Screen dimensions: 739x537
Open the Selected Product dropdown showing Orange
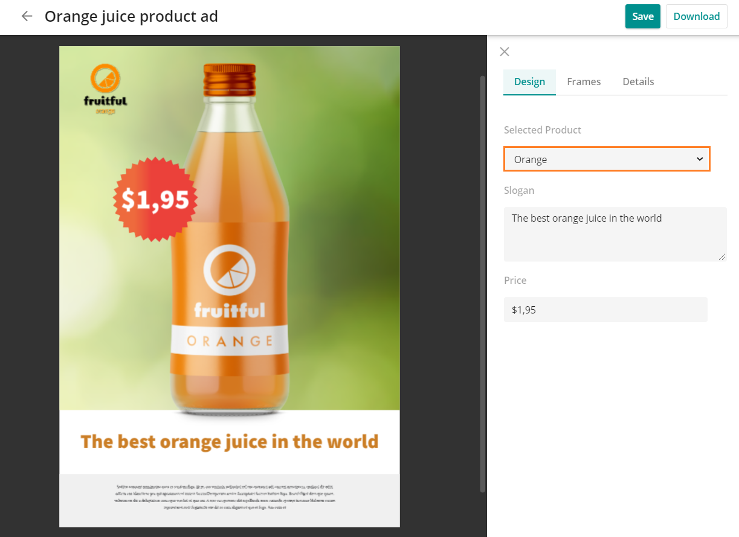click(x=607, y=159)
